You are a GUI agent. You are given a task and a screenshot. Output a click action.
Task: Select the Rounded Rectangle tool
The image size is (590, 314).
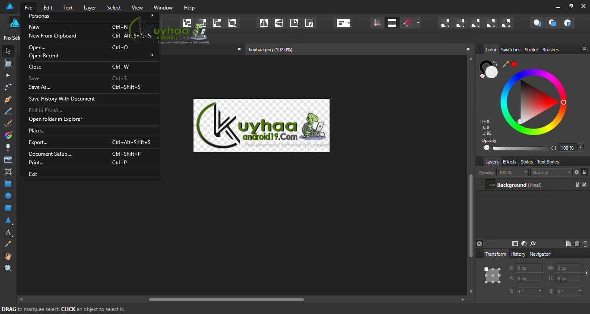8,208
